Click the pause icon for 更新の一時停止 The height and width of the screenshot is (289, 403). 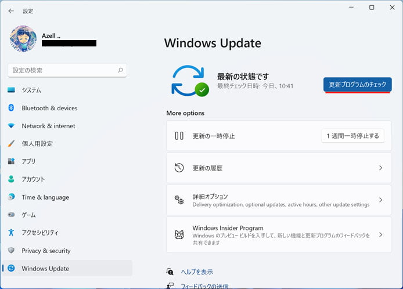179,136
